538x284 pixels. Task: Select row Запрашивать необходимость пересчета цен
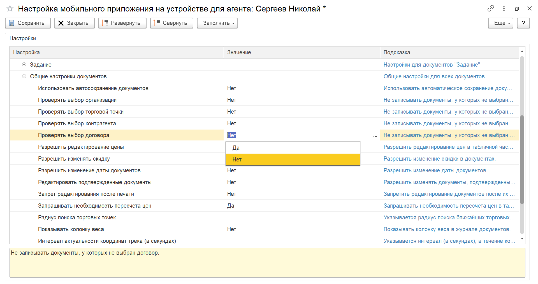click(x=265, y=206)
